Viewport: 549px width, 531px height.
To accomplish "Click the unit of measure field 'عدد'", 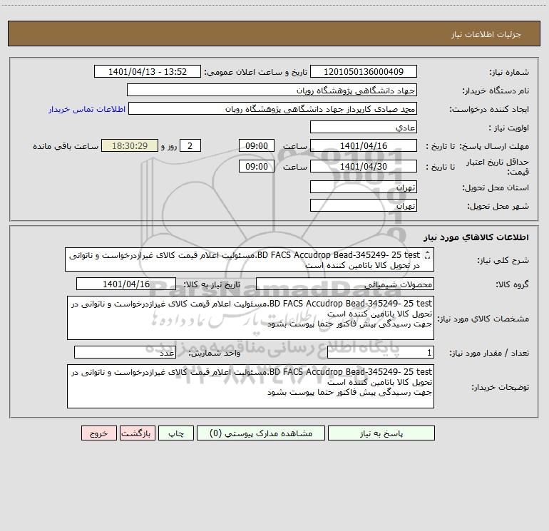I will tap(125, 352).
